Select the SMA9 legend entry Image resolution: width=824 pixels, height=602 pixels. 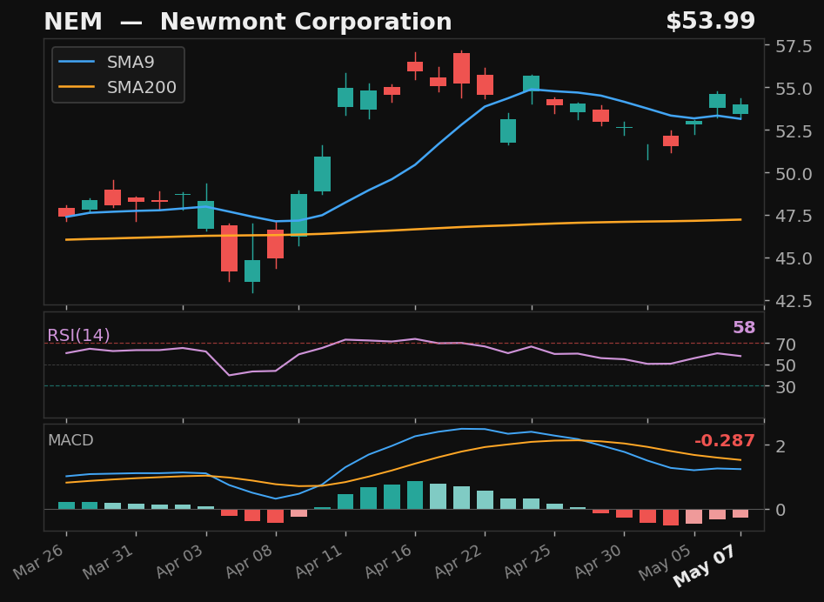point(107,62)
